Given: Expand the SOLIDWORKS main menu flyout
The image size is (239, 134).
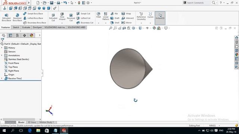Looking at the screenshot, I should [x=29, y=3].
